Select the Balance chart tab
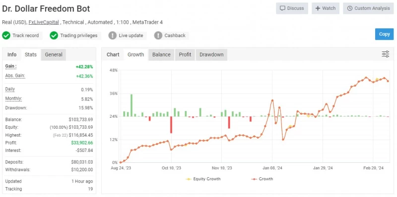 tap(161, 54)
